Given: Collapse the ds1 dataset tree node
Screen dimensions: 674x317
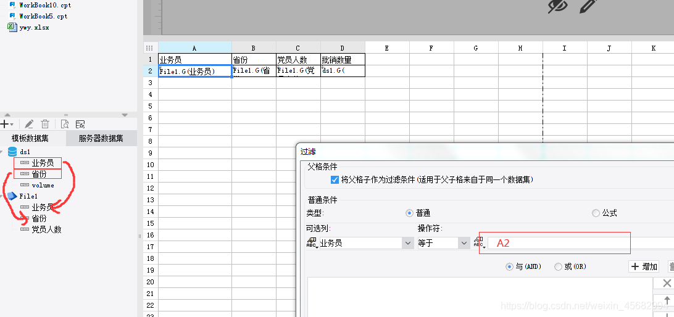Looking at the screenshot, I should [x=2, y=152].
